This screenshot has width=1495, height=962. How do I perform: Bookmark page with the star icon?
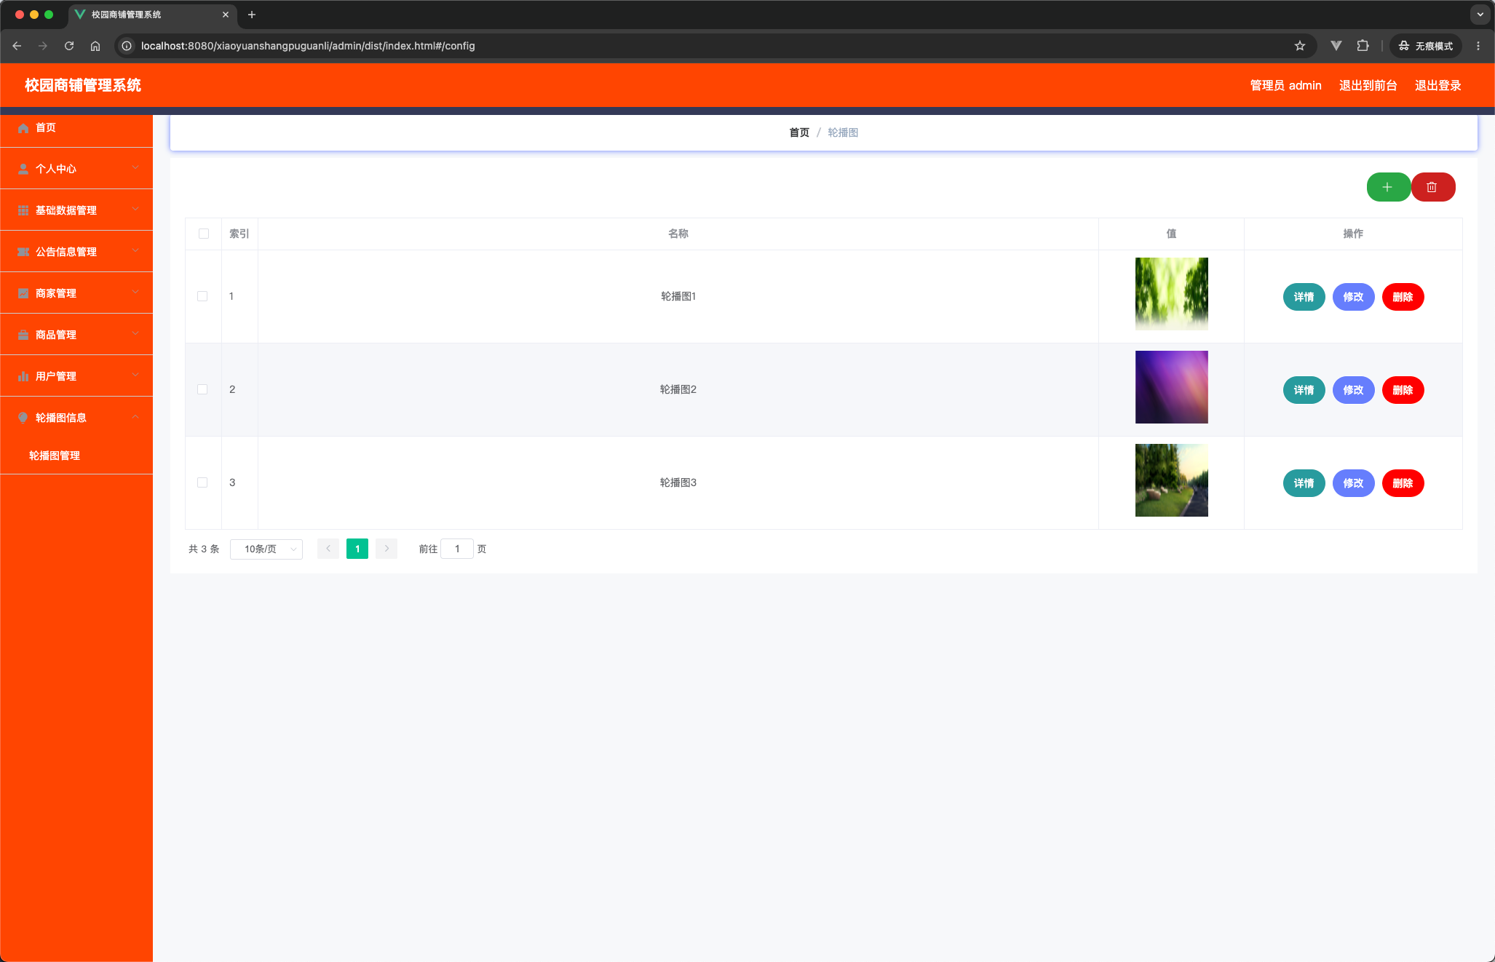point(1300,46)
